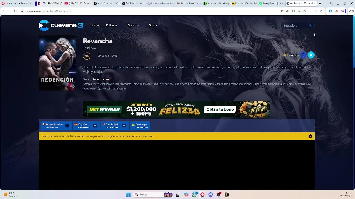Close the yellow popup notice

310,136
